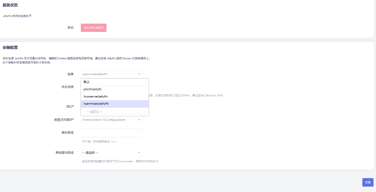376x192 pixels.
Task: Click the 自定义 custom image input
Action: coord(115,112)
